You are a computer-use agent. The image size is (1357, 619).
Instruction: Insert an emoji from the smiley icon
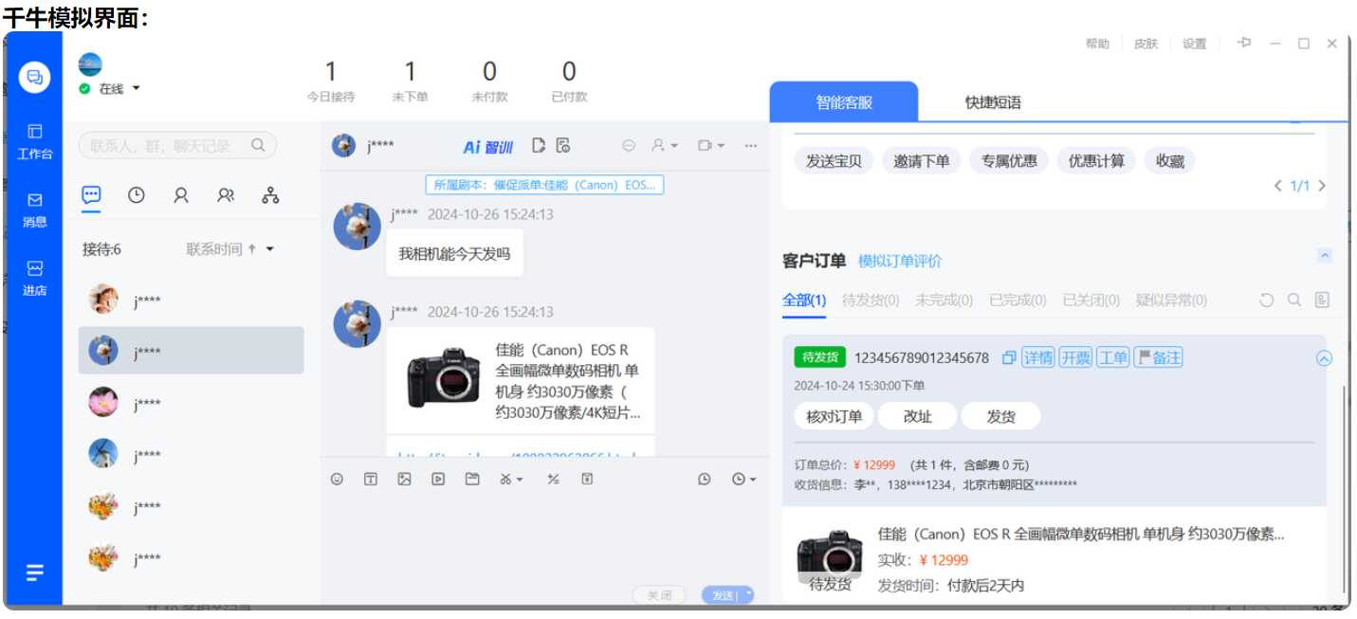[x=337, y=479]
